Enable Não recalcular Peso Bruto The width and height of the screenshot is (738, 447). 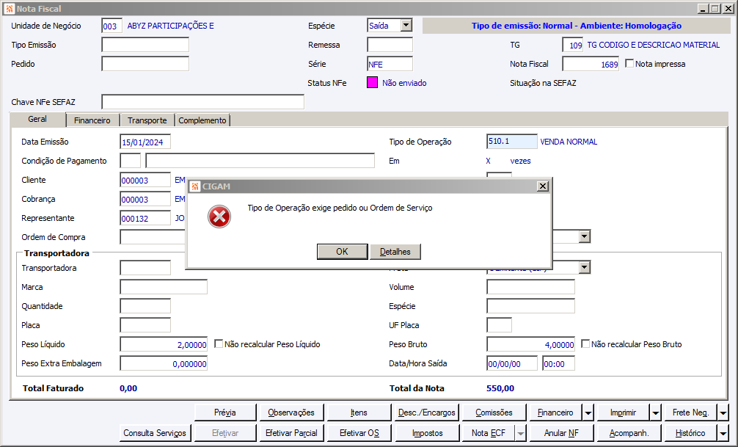click(585, 344)
